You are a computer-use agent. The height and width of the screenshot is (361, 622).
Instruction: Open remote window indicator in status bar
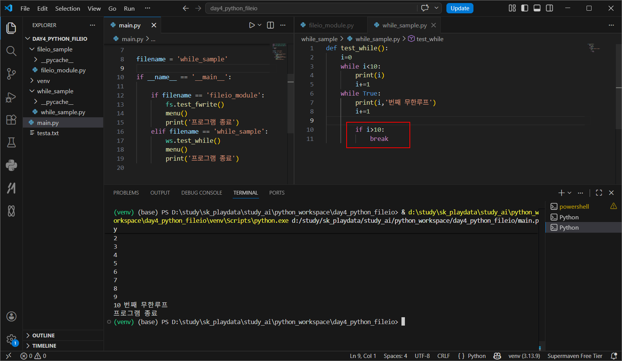8,356
